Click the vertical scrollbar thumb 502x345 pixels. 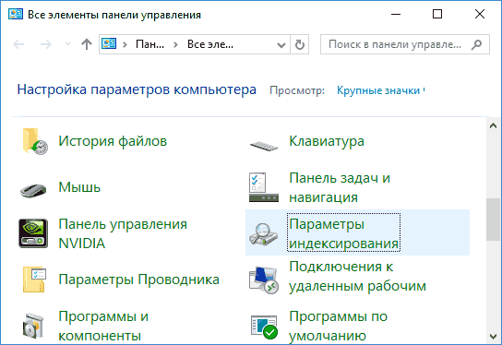493,220
